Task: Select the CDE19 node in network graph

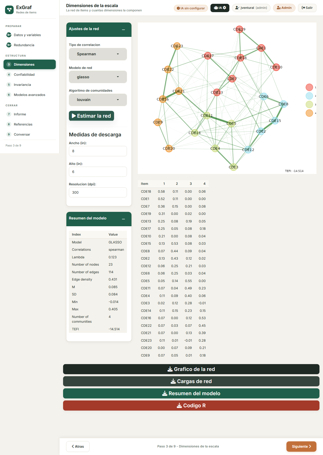Action: pyautogui.click(x=239, y=29)
